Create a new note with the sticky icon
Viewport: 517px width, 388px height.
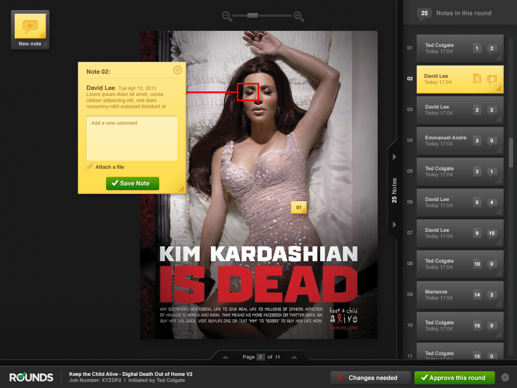click(x=30, y=30)
